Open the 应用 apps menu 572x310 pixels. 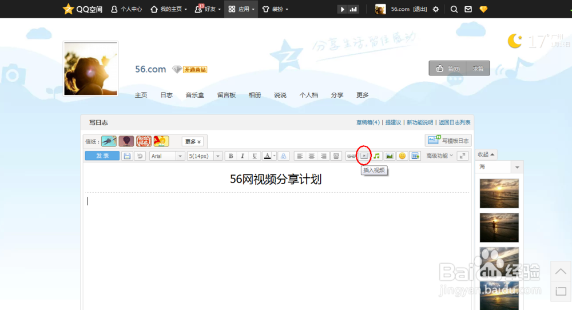(241, 9)
